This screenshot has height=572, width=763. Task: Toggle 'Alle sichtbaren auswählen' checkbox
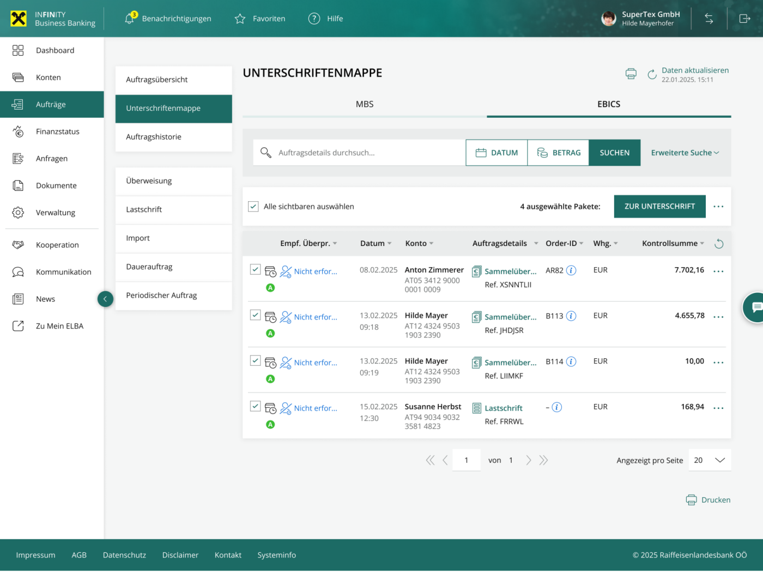click(x=253, y=207)
